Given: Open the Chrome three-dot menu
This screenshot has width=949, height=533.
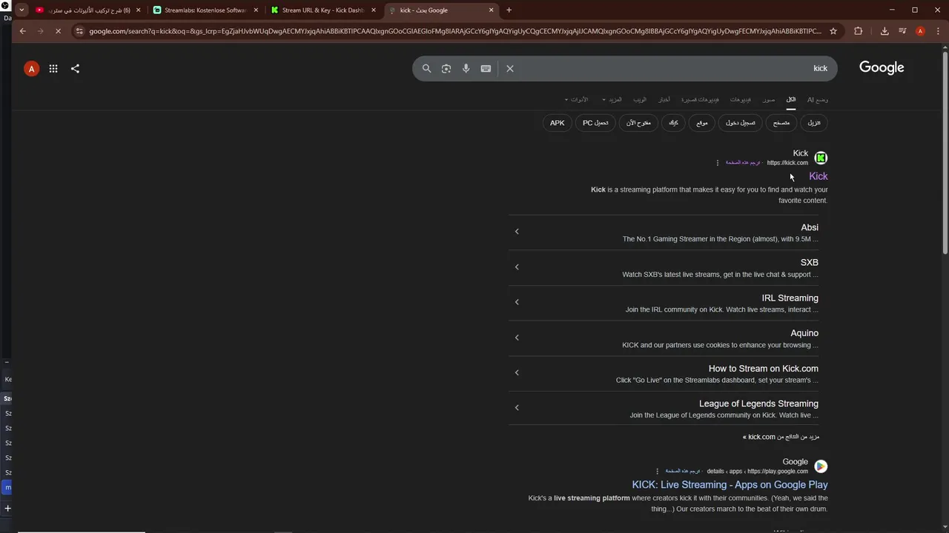Looking at the screenshot, I should pyautogui.click(x=937, y=31).
